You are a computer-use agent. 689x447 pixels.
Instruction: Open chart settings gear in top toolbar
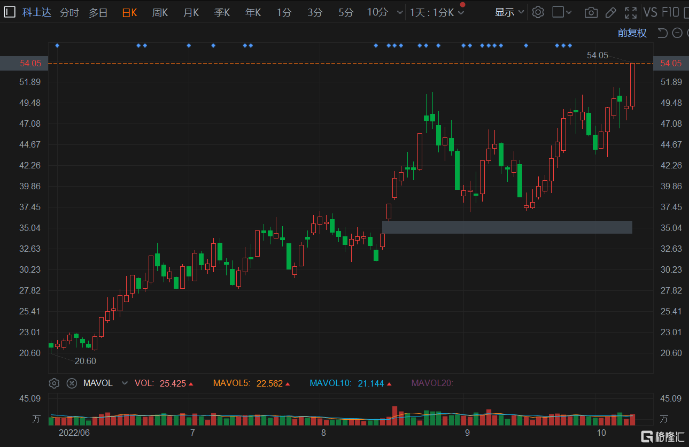[x=538, y=12]
